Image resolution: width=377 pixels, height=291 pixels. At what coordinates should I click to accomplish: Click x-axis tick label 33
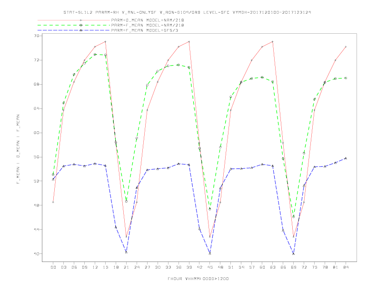pos(168,267)
